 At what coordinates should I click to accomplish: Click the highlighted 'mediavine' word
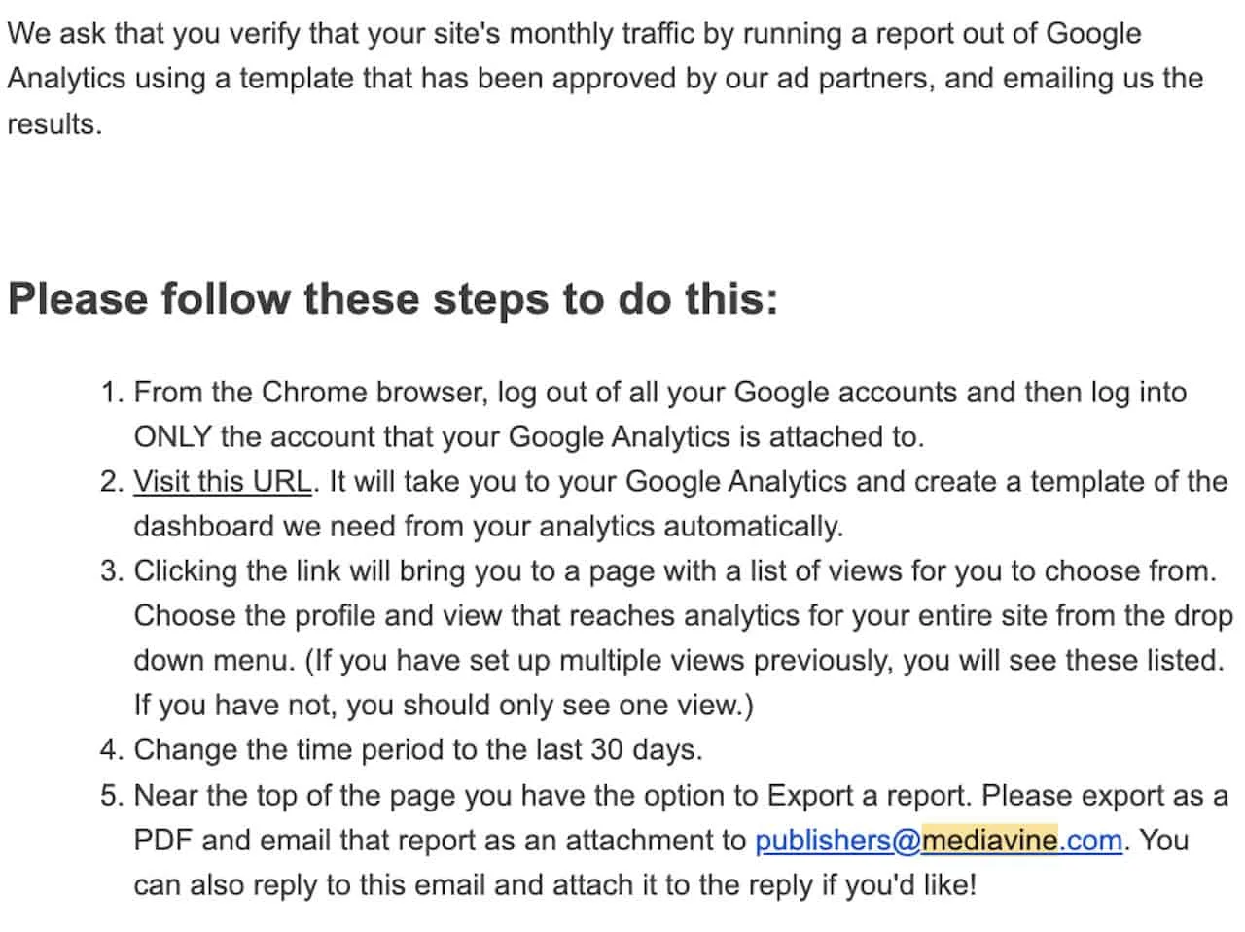click(989, 840)
